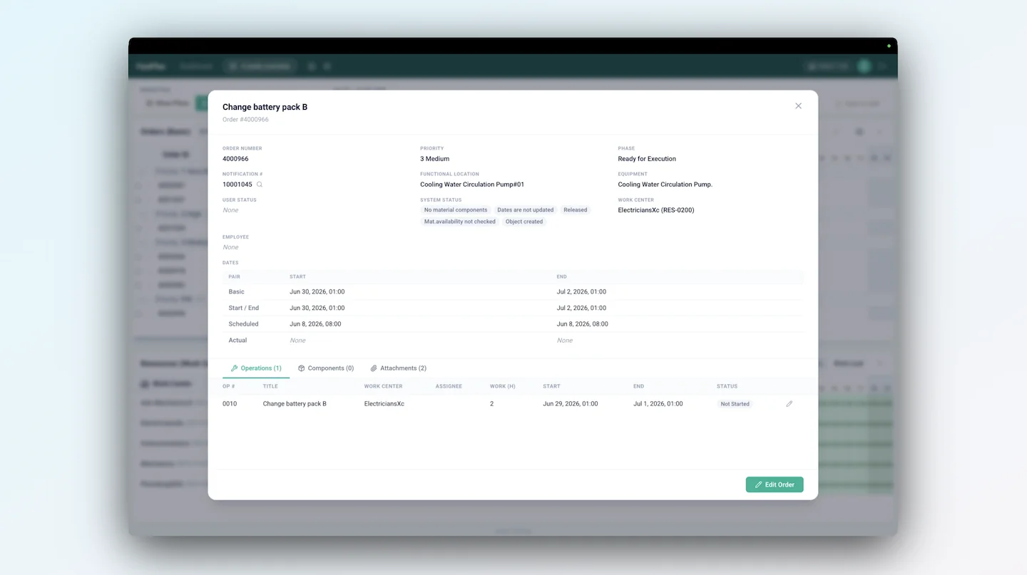Click operation number 0010
This screenshot has width=1027, height=575.
point(230,404)
